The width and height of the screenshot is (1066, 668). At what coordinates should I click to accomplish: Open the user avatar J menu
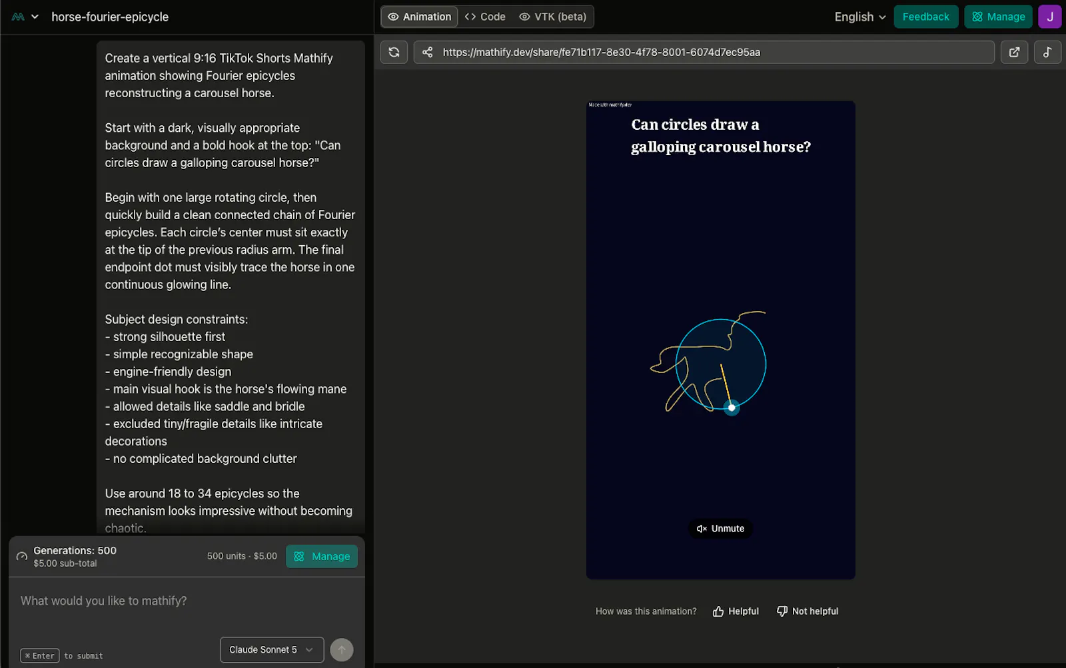[1050, 17]
